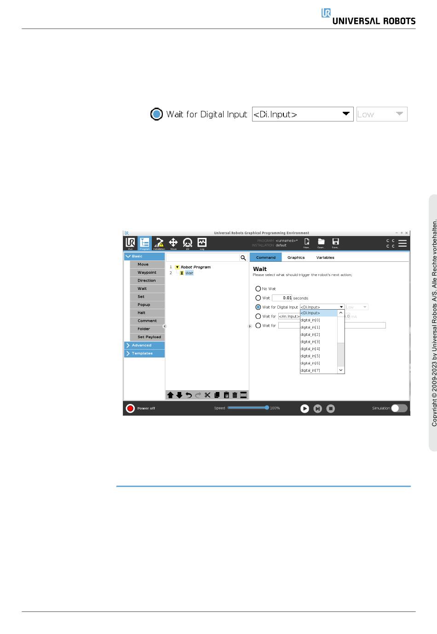The height and width of the screenshot is (634, 437).
Task: Open the Installation icon with warning
Action: pos(159,243)
